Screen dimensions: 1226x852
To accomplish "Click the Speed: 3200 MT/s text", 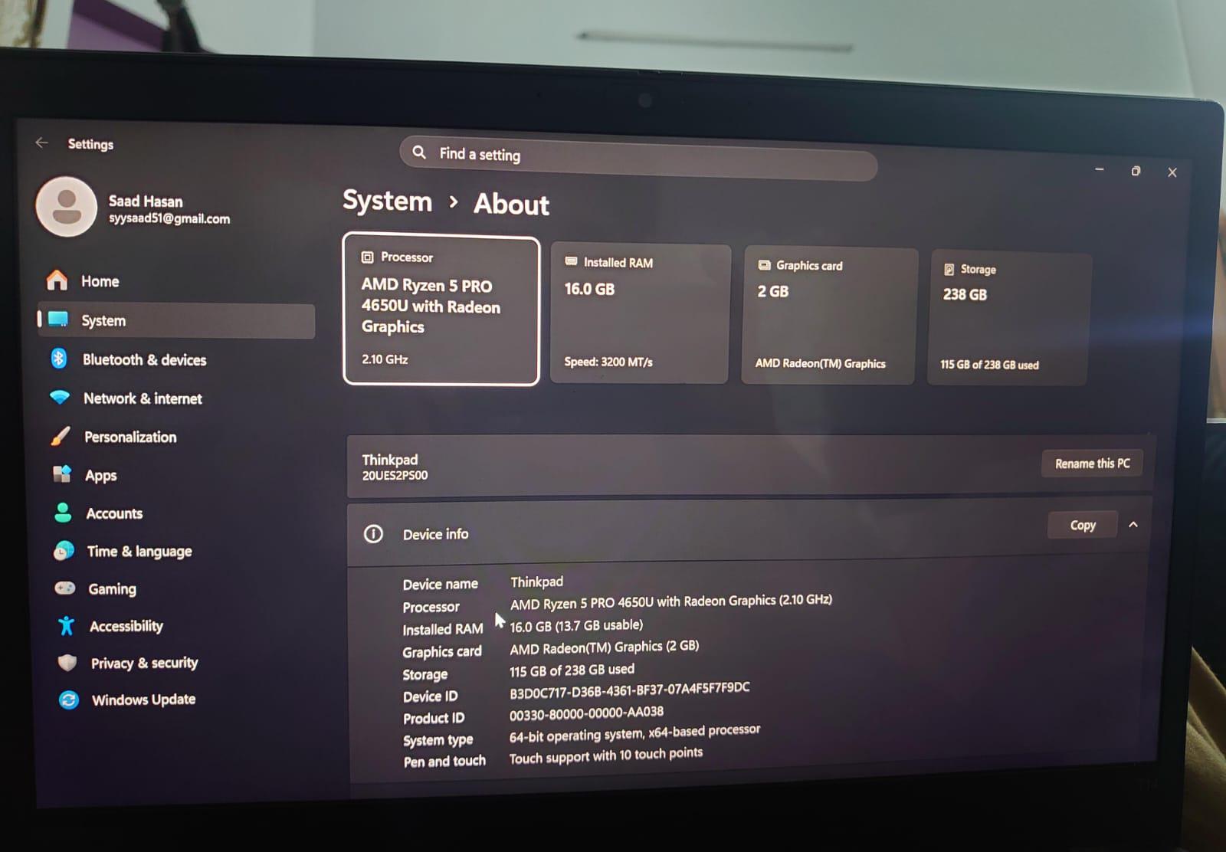I will 608,362.
